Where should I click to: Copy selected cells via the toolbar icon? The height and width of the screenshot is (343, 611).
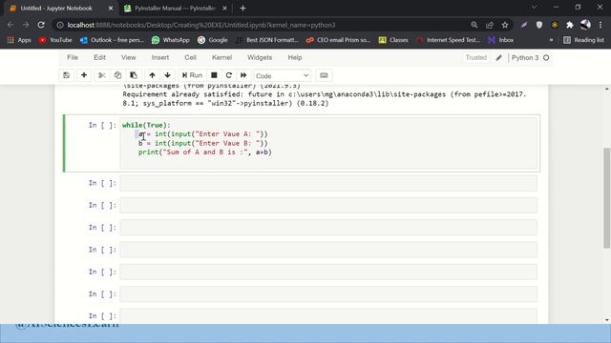pyautogui.click(x=117, y=75)
